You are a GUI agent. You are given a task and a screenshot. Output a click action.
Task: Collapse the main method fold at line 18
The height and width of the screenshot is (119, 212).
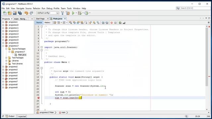42,77
